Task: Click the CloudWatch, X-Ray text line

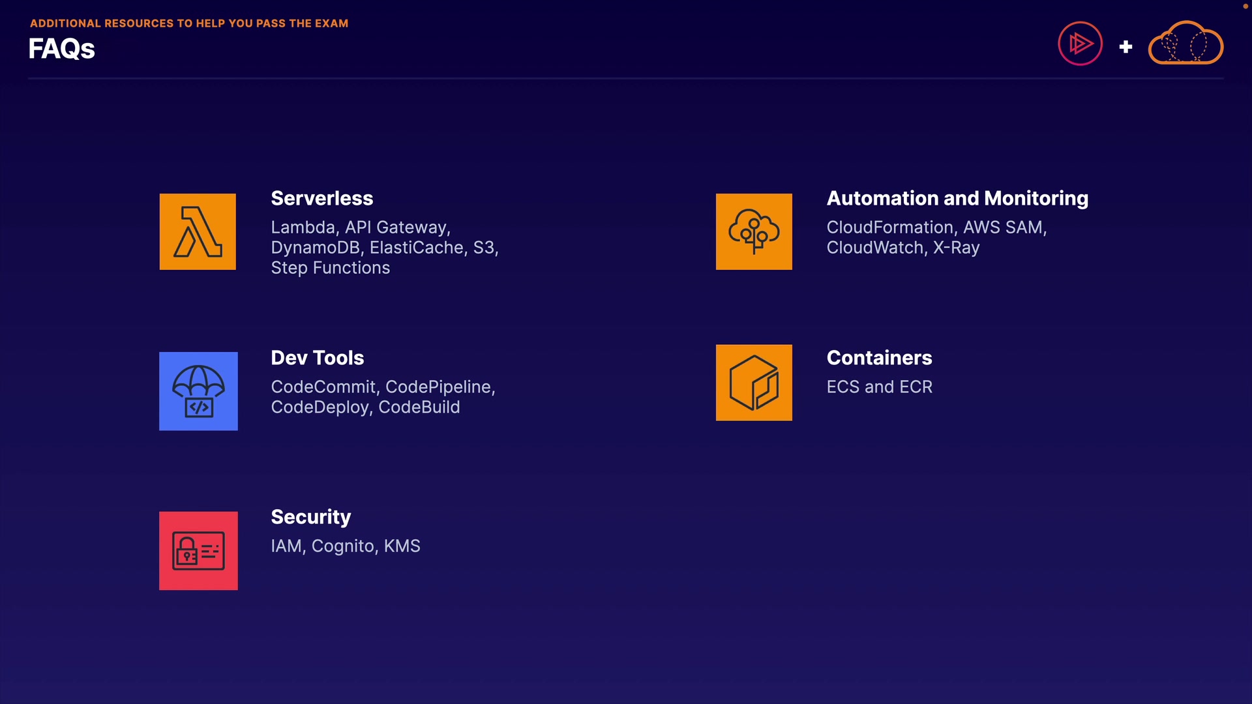Action: (x=902, y=248)
